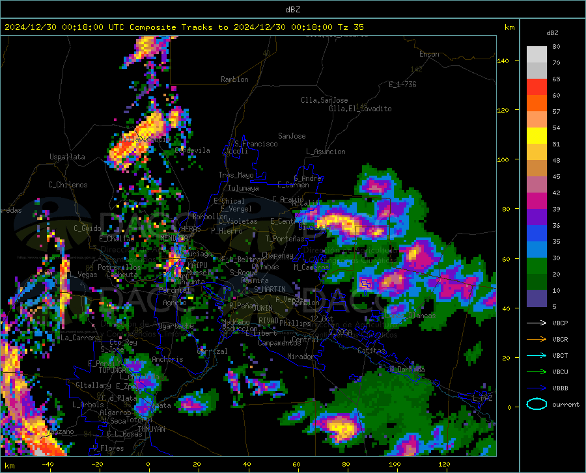Click the 'current' legend label
The height and width of the screenshot is (473, 586).
point(566,404)
